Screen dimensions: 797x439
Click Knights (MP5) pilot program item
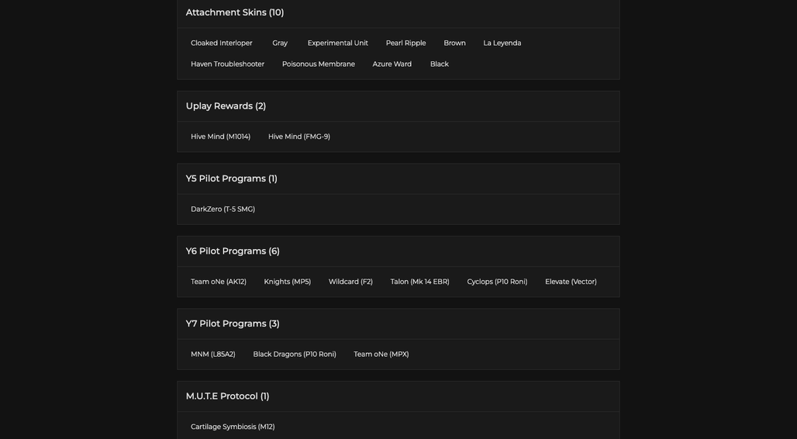tap(287, 282)
